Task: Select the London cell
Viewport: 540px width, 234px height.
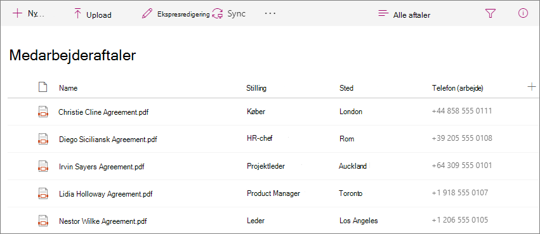Action: pos(350,112)
